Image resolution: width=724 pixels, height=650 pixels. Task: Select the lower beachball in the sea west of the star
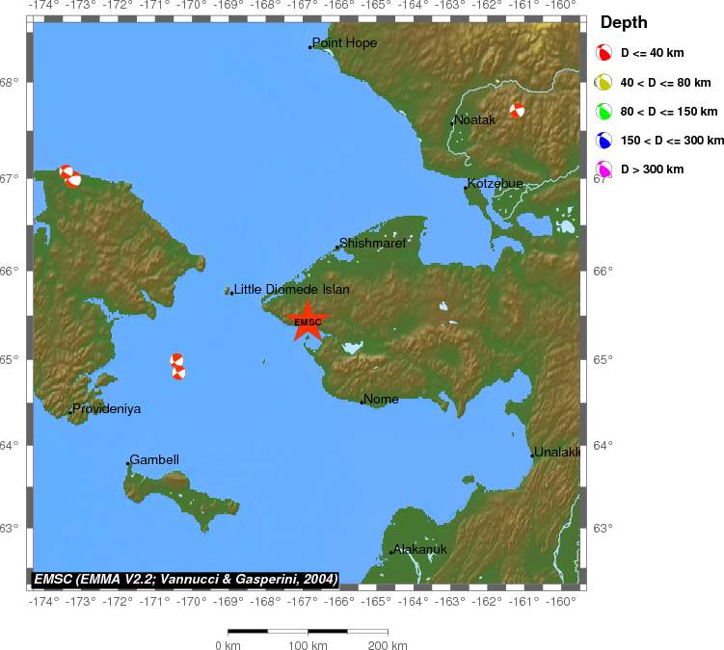click(x=178, y=373)
